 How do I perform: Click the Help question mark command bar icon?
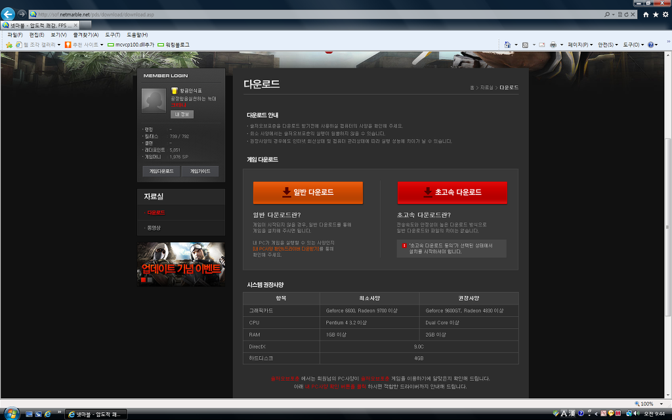(650, 45)
